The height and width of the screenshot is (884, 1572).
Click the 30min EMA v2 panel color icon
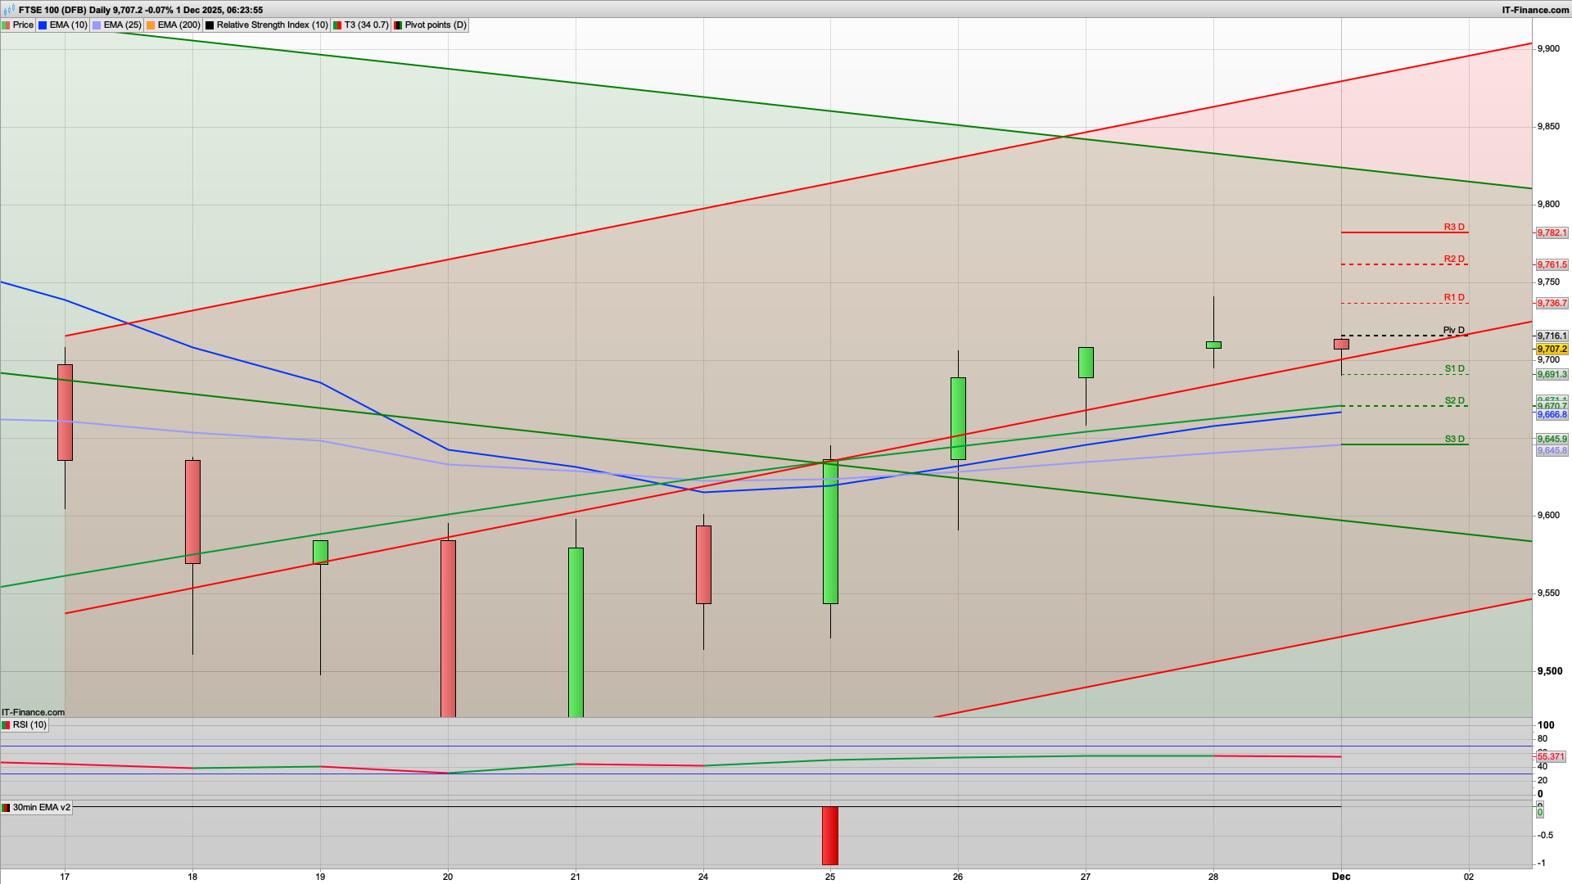pos(7,808)
